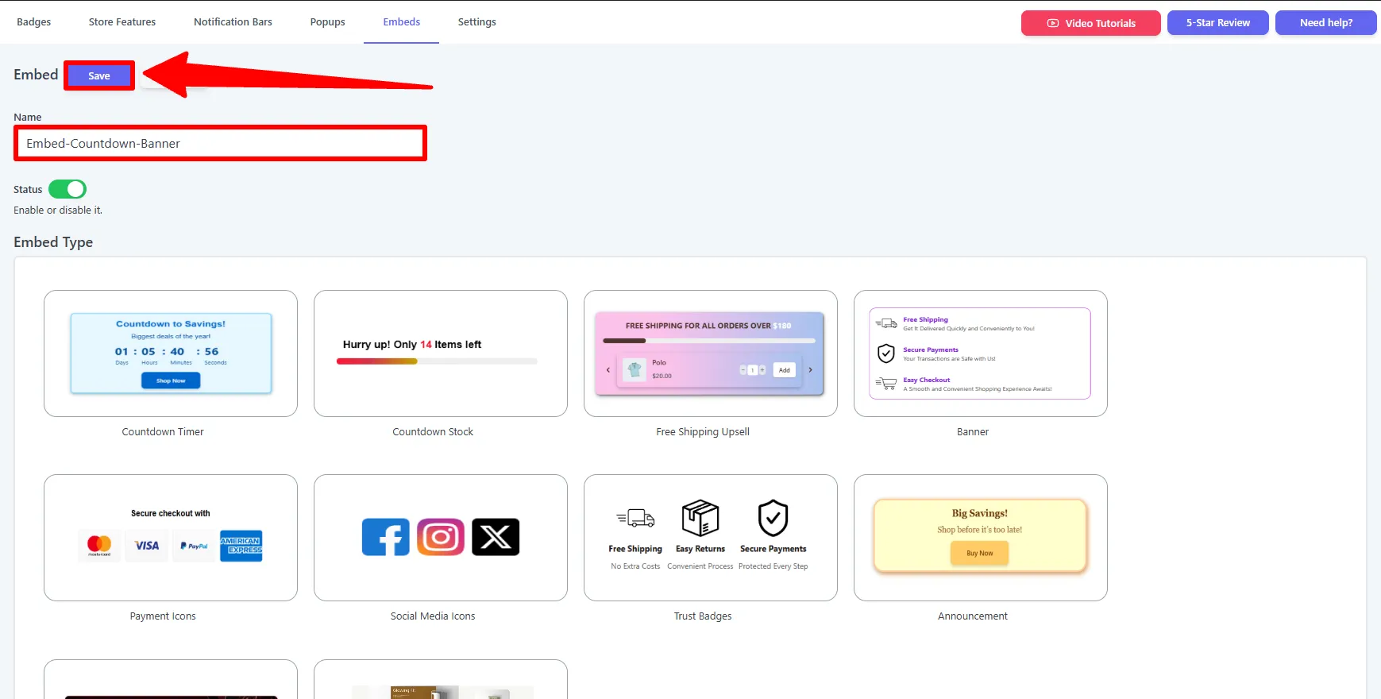Screen dimensions: 1381x699
Task: Click the Add button in Upsell preview
Action: 784,370
